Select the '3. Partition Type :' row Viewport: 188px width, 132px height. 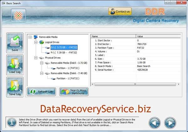point(136,48)
